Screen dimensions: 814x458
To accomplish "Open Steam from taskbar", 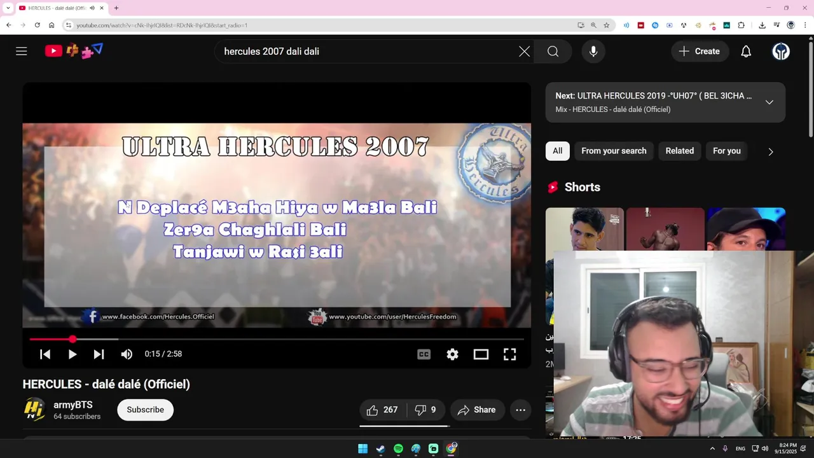I will (380, 449).
